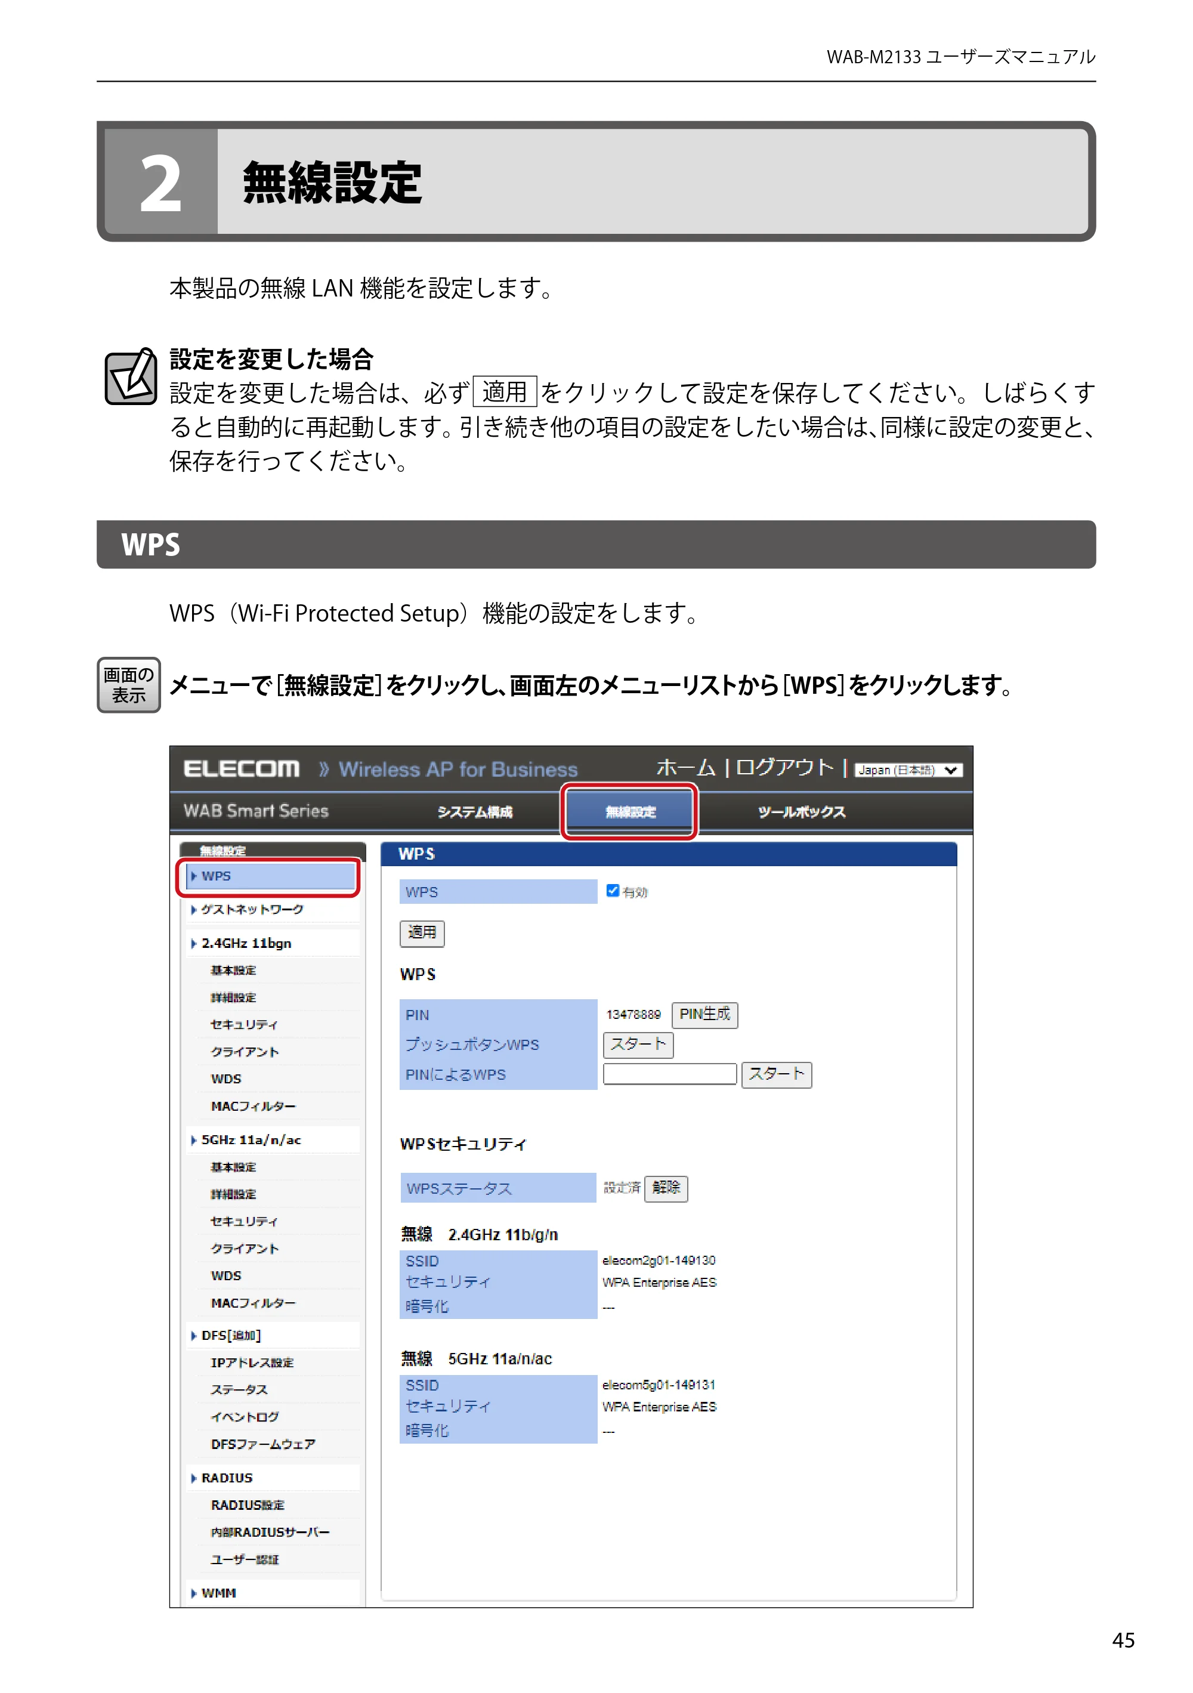Toggle the WPS 有効 checkbox
This screenshot has width=1193, height=1693.
click(x=612, y=891)
